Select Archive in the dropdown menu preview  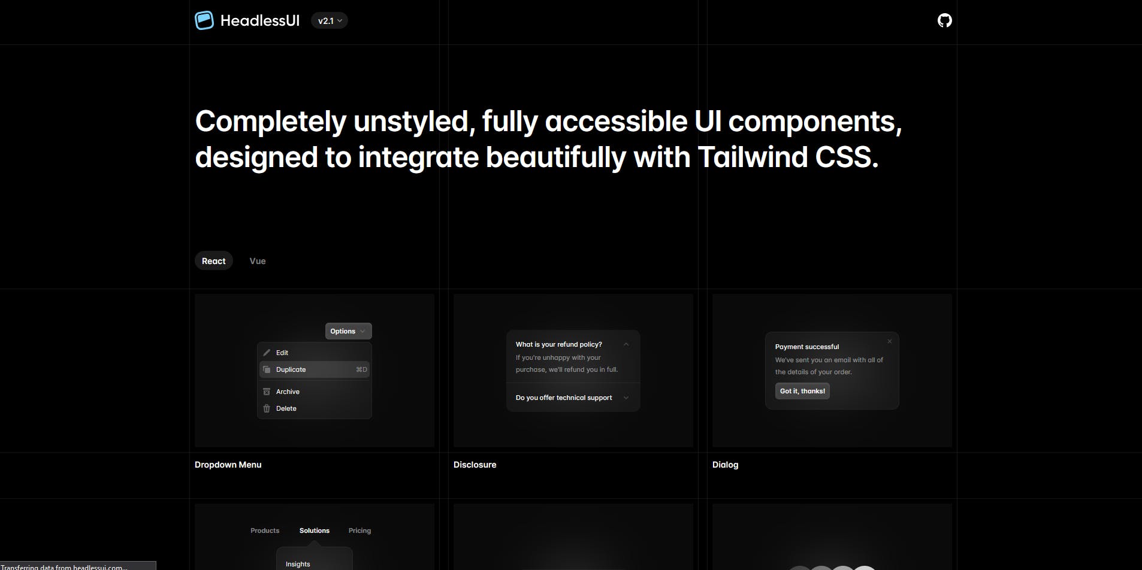[x=315, y=392]
